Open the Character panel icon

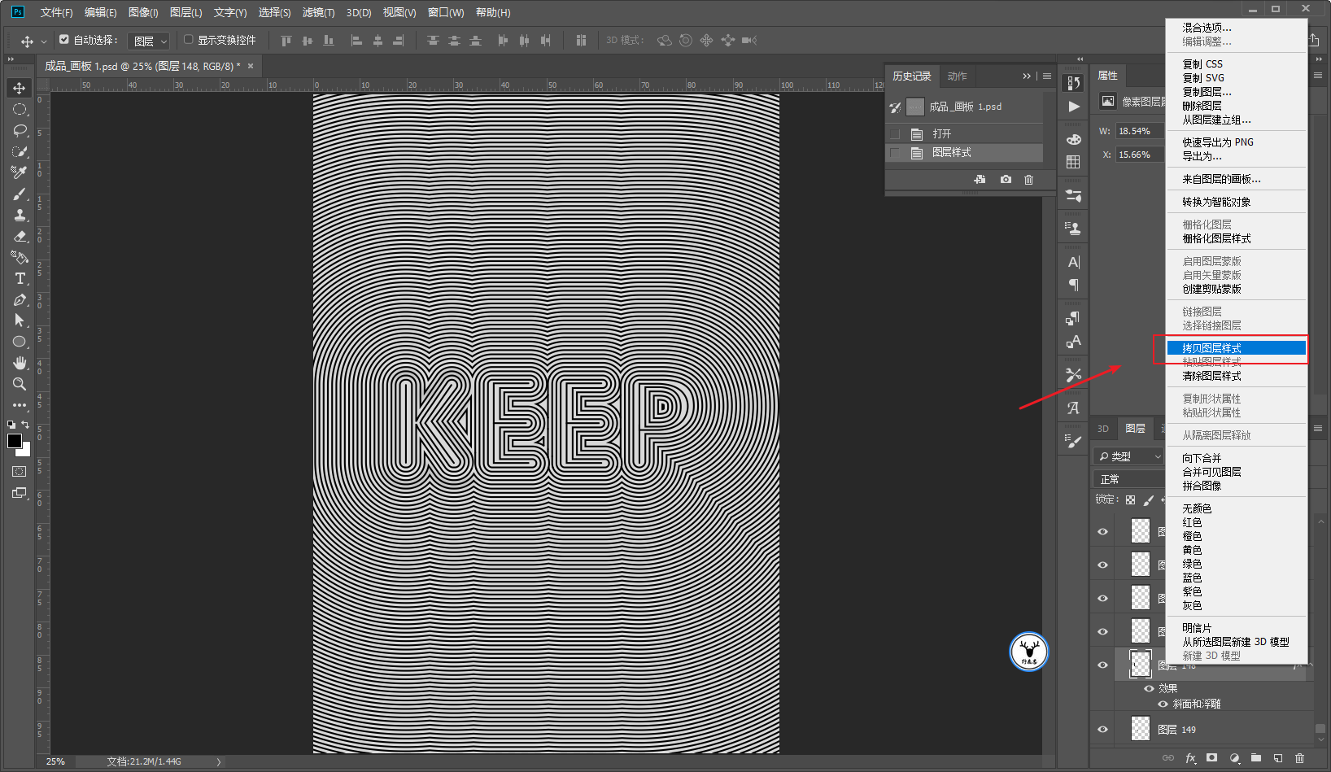pyautogui.click(x=1074, y=262)
